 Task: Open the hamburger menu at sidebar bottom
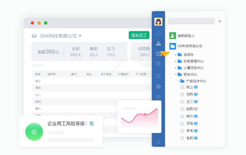(x=159, y=142)
